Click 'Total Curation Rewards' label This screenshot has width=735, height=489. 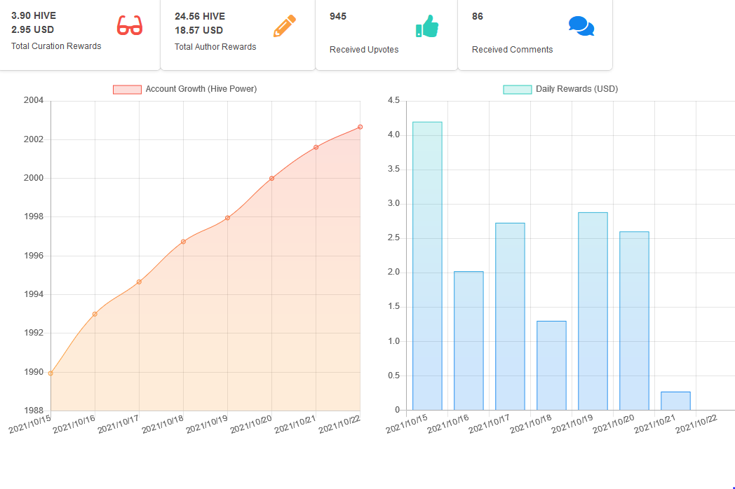(56, 46)
